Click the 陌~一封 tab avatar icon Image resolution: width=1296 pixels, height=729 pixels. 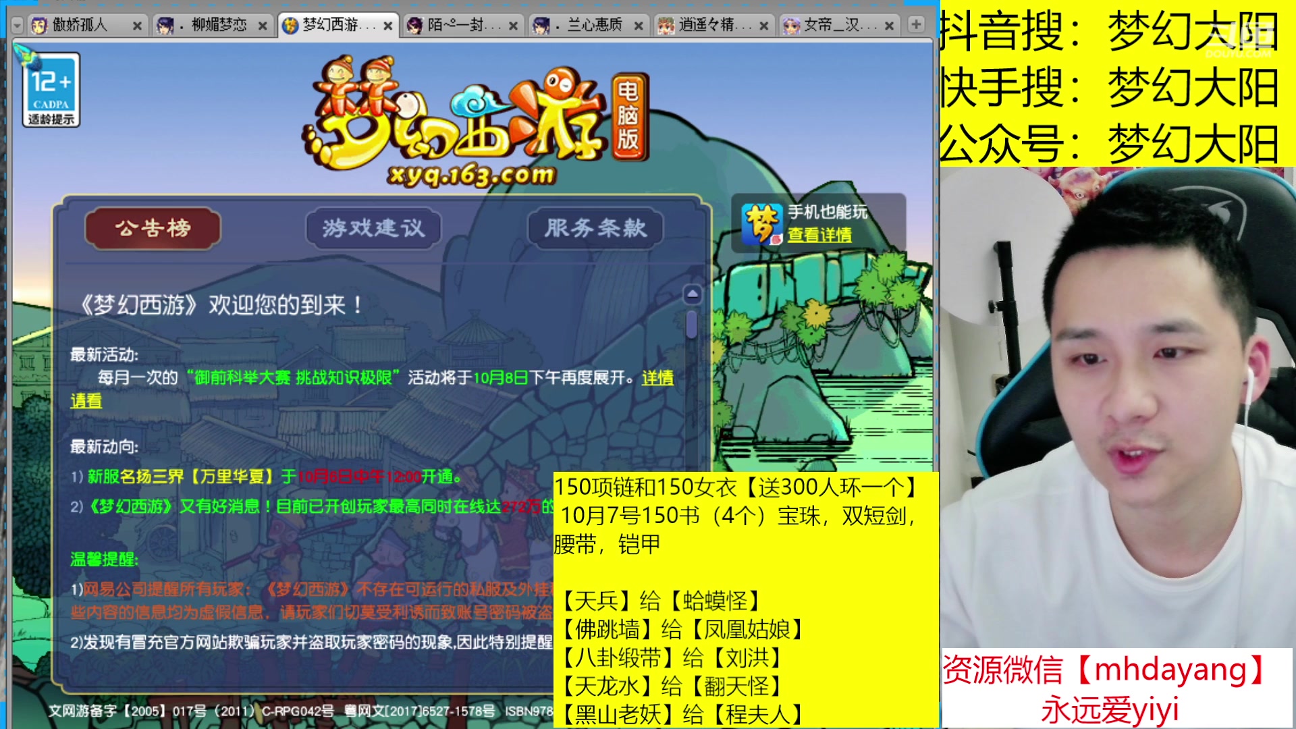point(415,26)
